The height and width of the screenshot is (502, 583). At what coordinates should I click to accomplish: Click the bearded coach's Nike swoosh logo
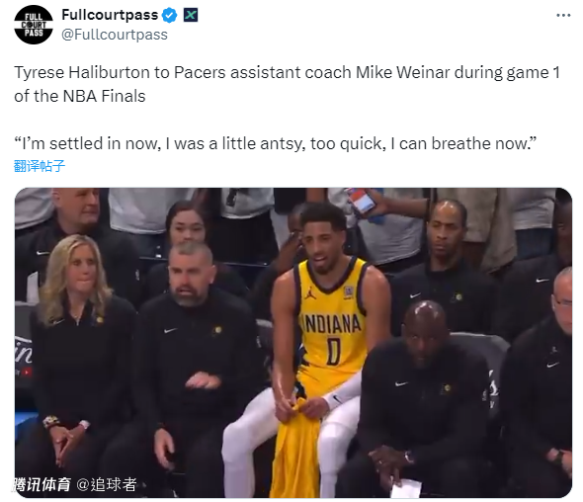pos(171,330)
